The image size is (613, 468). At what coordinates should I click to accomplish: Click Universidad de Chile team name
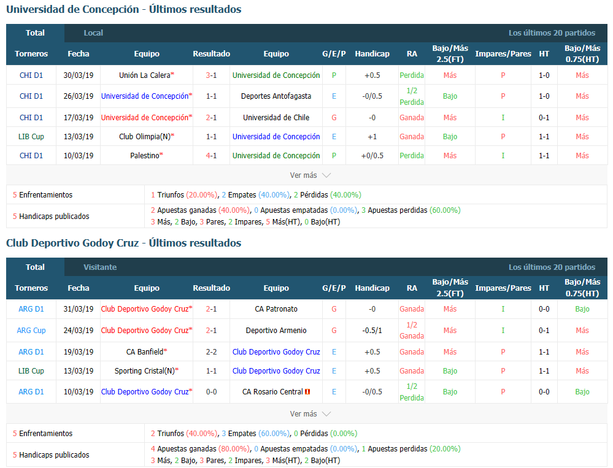pyautogui.click(x=276, y=117)
